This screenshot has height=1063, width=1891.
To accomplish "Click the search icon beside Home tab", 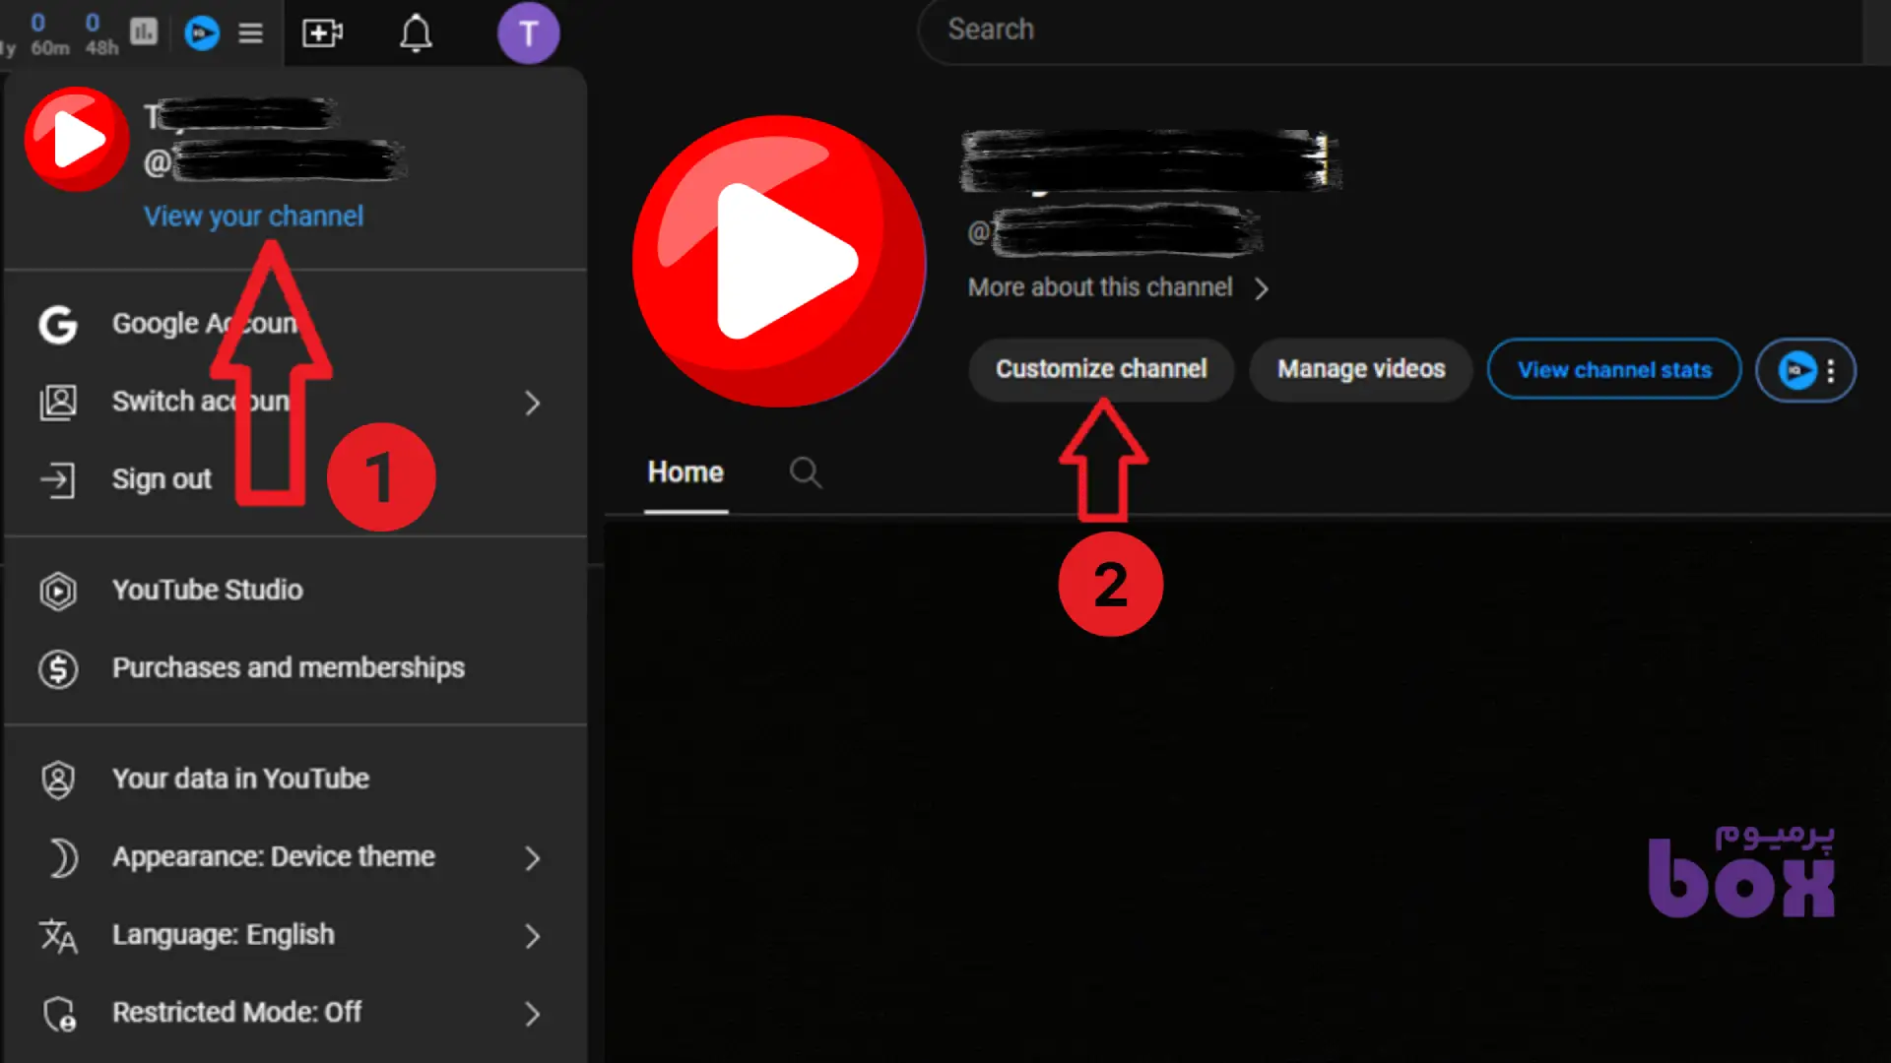I will tap(806, 472).
